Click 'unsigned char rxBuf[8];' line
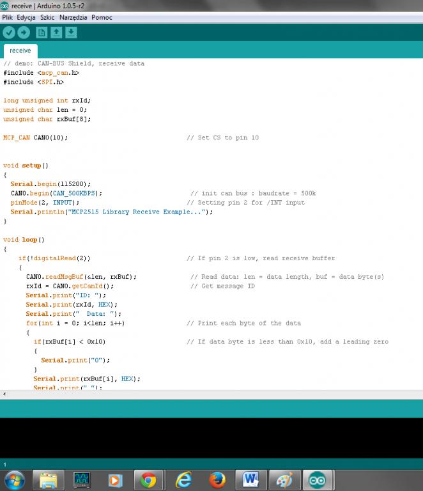Screen dimensions: 423x491 coord(47,120)
